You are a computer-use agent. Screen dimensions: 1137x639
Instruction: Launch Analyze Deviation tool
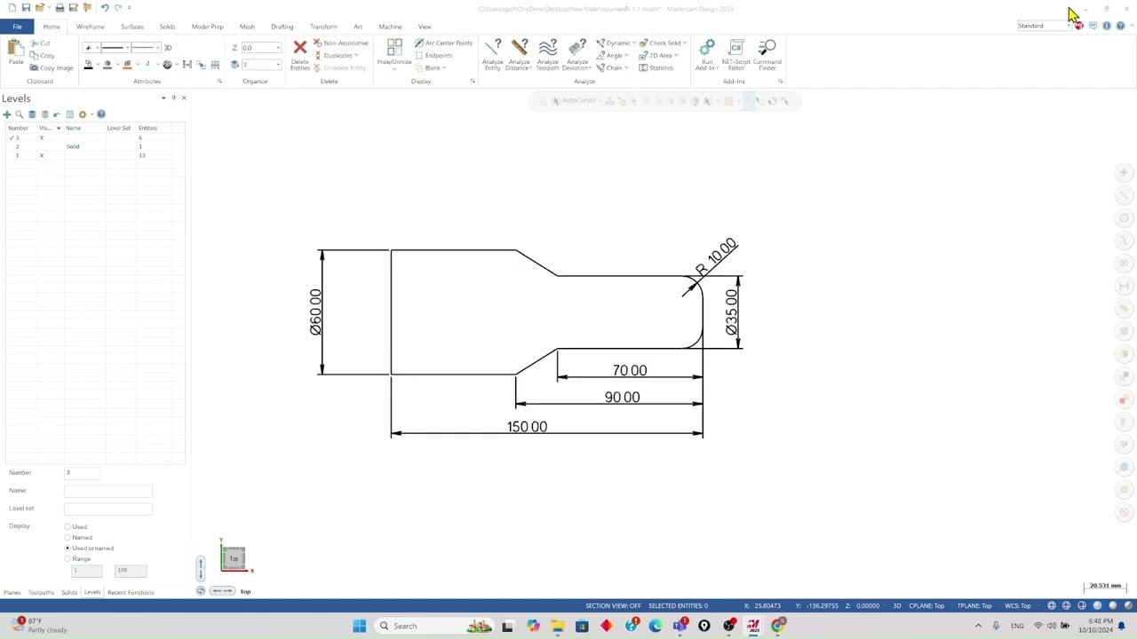click(x=577, y=54)
